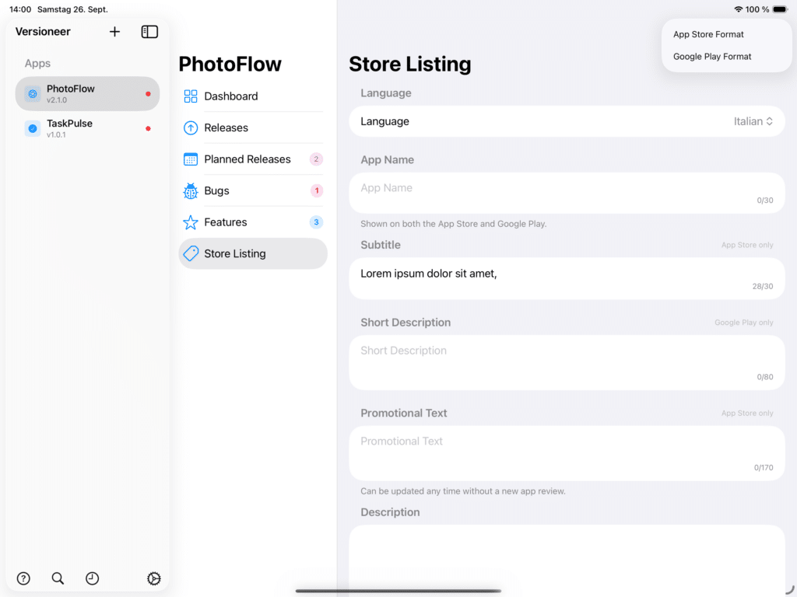Open settings gear icon in sidebar

[x=153, y=578]
